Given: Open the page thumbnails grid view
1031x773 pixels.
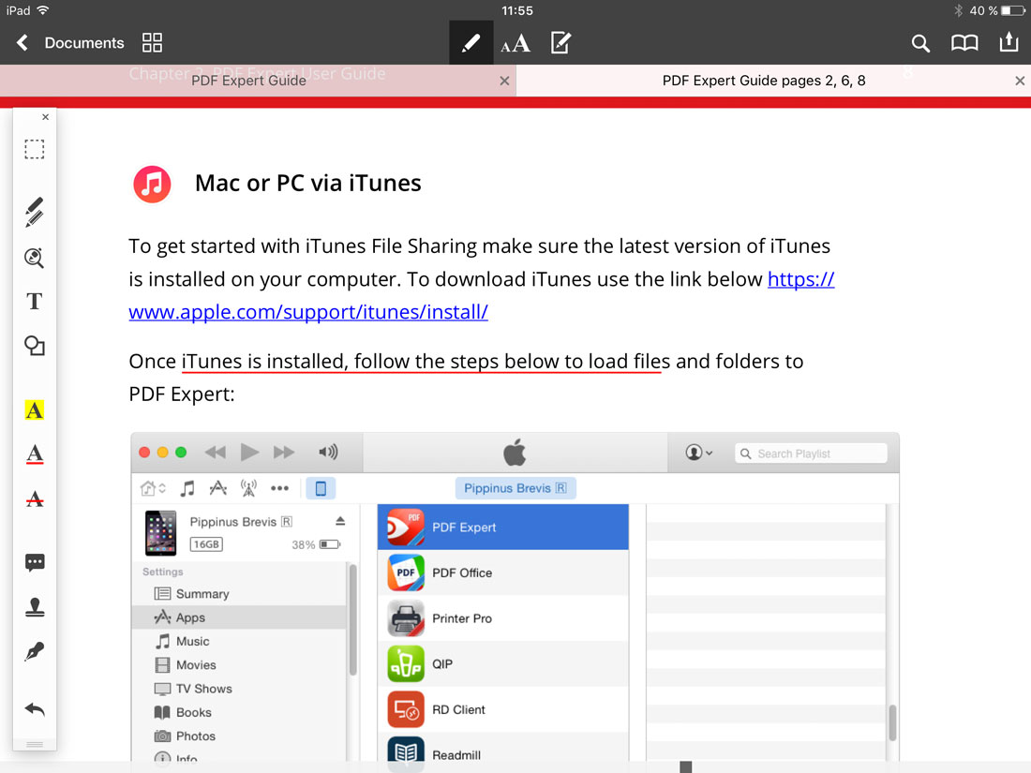Looking at the screenshot, I should click(152, 43).
